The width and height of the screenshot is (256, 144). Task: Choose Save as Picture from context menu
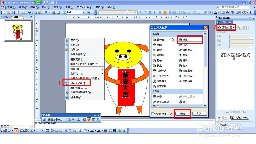(80, 54)
